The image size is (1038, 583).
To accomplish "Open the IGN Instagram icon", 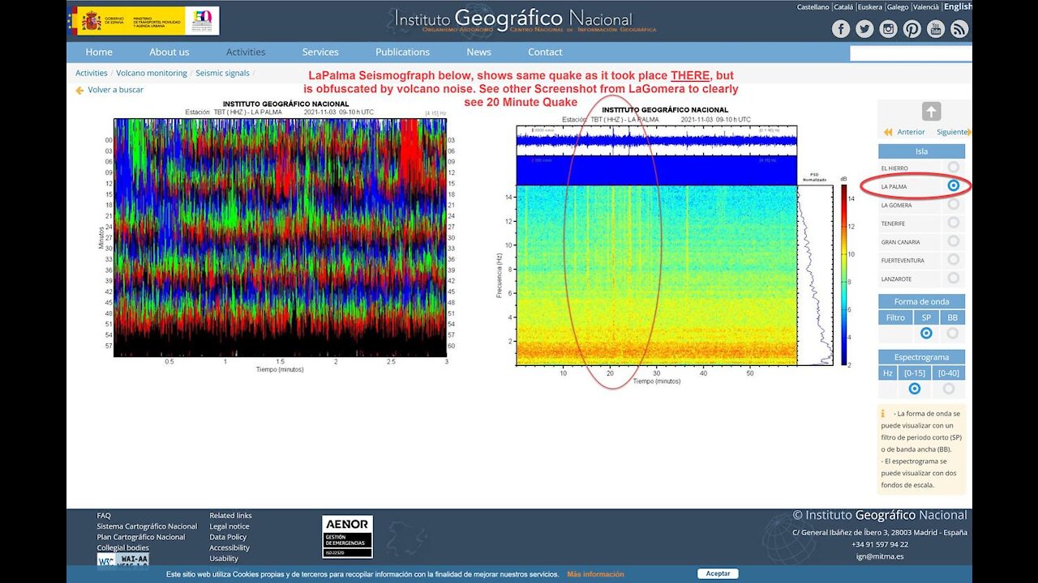I will 889,29.
